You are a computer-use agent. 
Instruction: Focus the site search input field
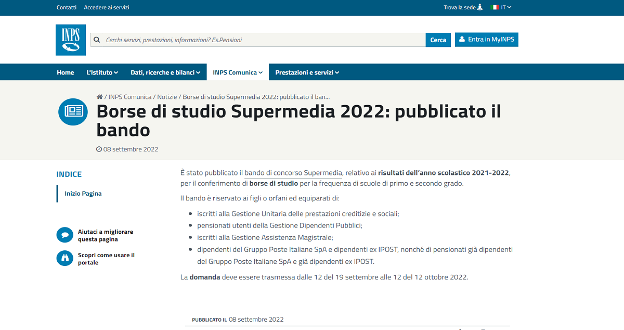point(258,40)
